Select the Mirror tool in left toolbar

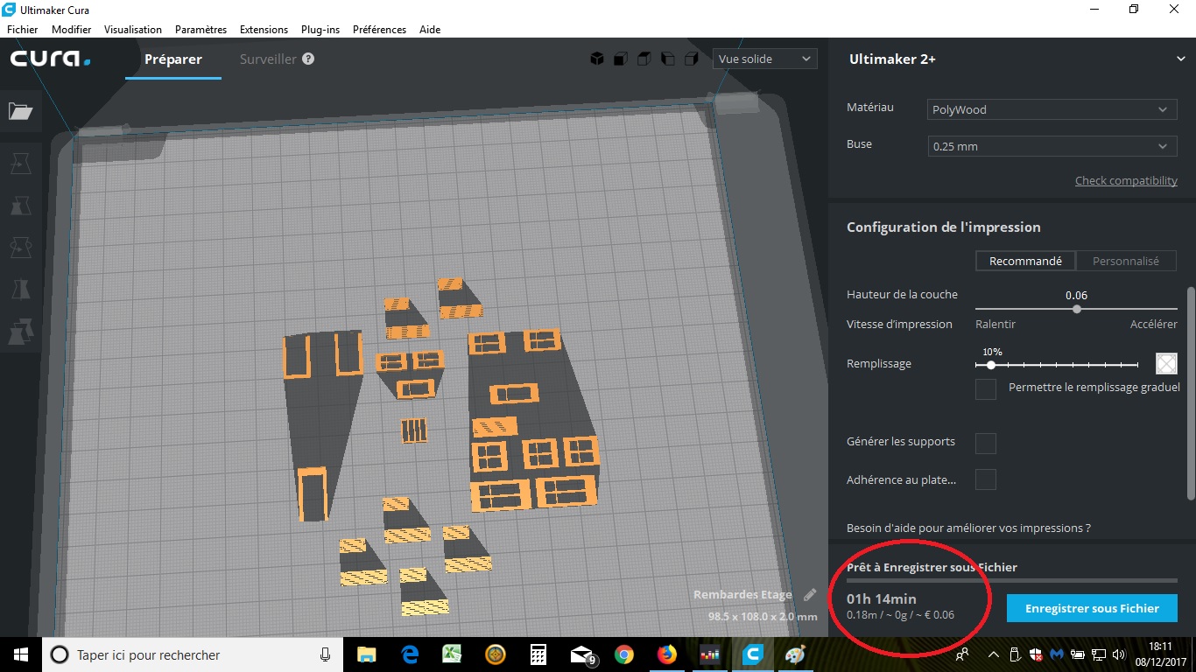coord(20,290)
